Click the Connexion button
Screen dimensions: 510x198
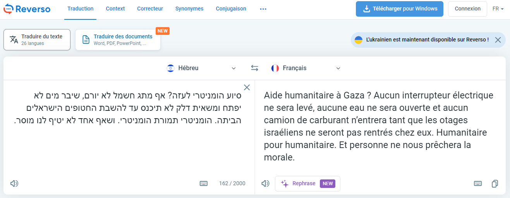(467, 9)
